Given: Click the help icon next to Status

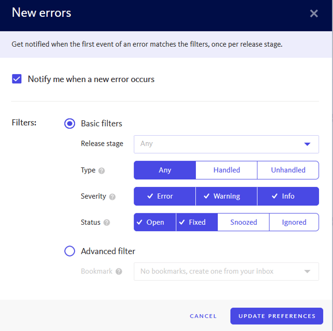Looking at the screenshot, I should click(x=106, y=223).
